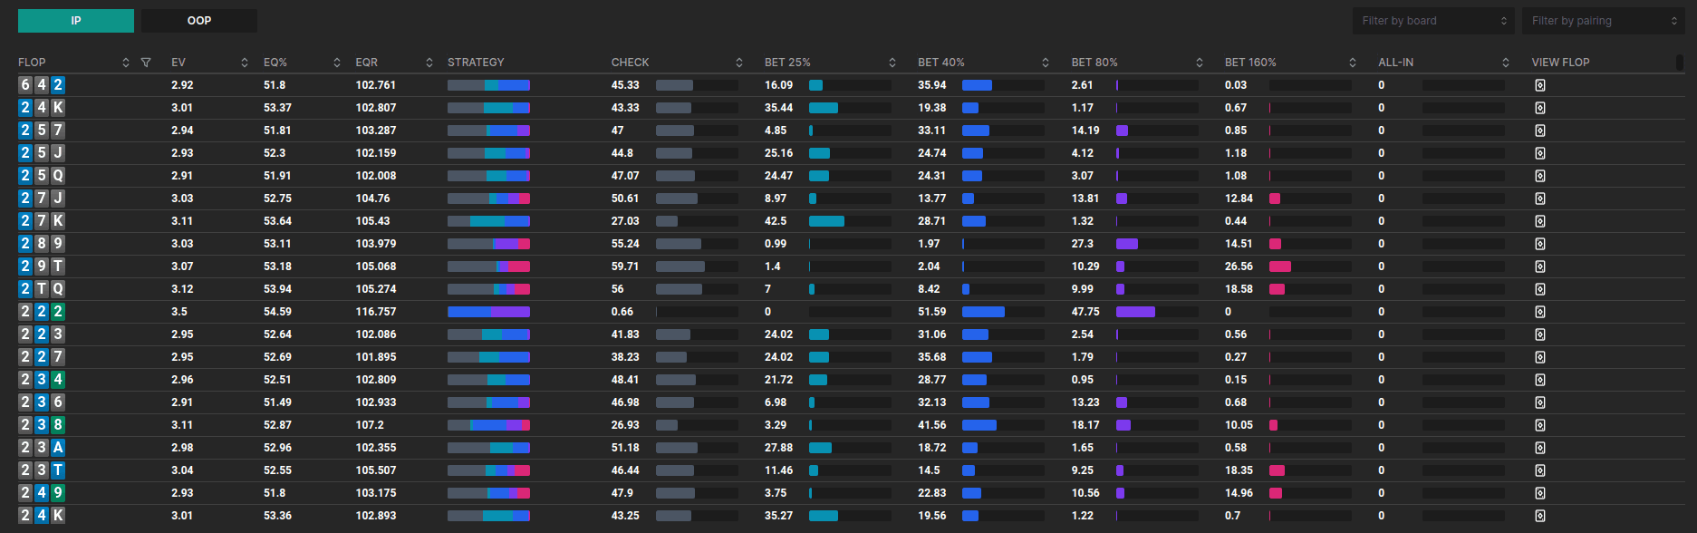The height and width of the screenshot is (533, 1697).
Task: View flop for the 2 7 J row
Action: click(x=1540, y=199)
